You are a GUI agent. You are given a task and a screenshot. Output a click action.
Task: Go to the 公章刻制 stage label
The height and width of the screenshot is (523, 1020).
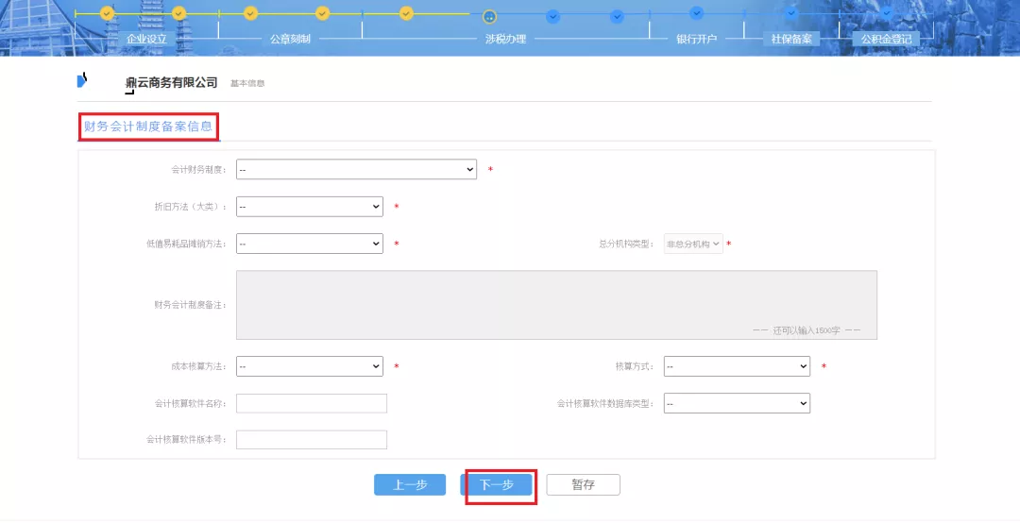click(290, 40)
